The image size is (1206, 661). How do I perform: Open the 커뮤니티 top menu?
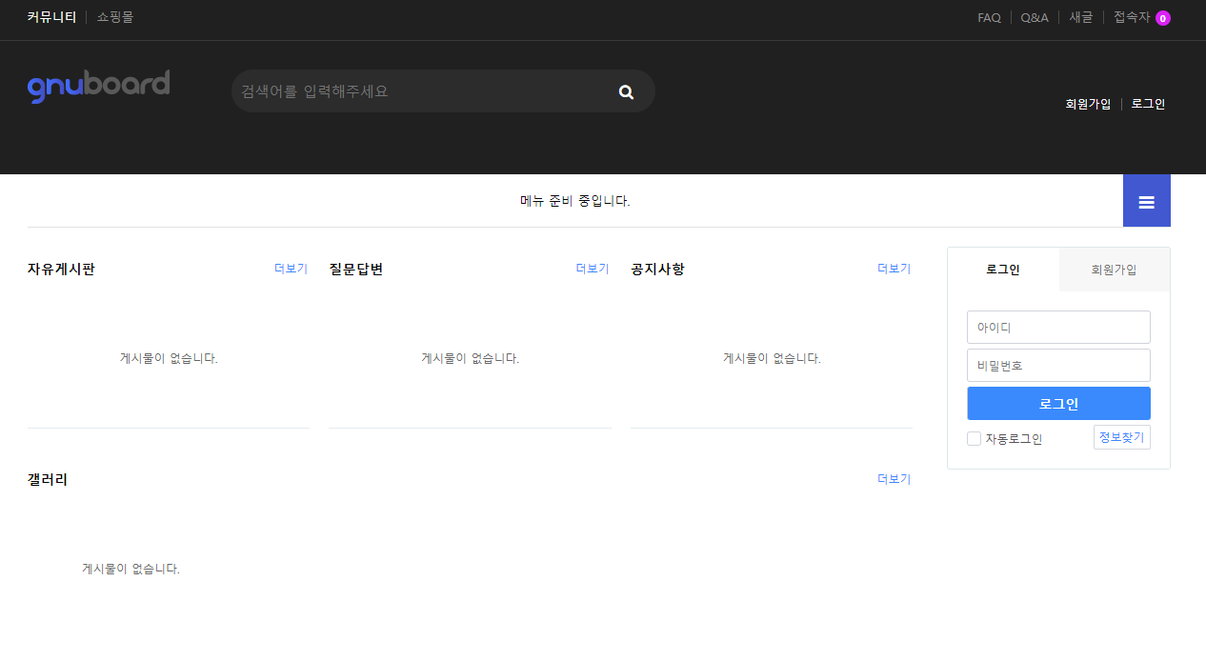click(51, 17)
